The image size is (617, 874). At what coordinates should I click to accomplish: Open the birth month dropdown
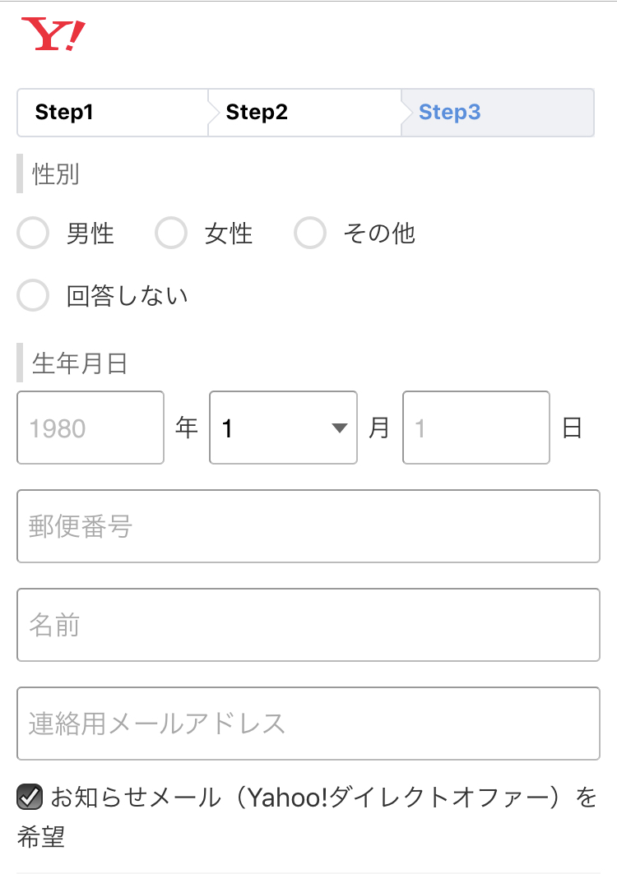[x=283, y=428]
